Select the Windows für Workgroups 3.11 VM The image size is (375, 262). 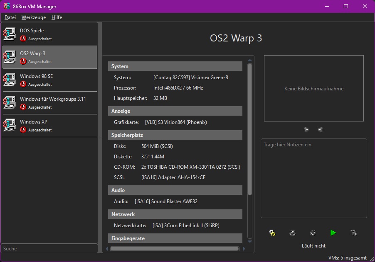(x=49, y=103)
